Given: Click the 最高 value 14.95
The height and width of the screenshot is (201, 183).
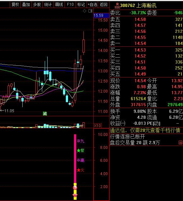Looking at the screenshot, I should (x=177, y=87).
